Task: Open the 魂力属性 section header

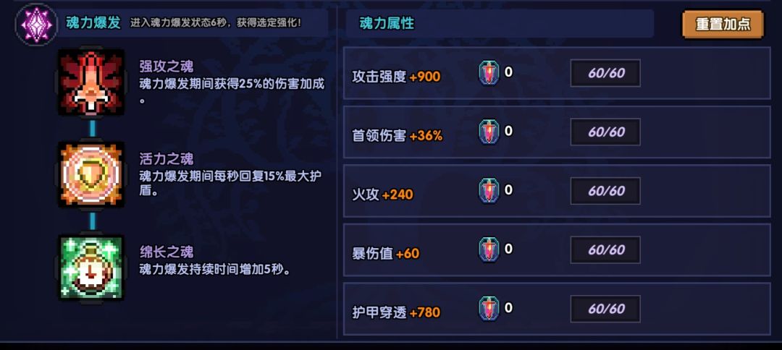Action: coord(387,24)
